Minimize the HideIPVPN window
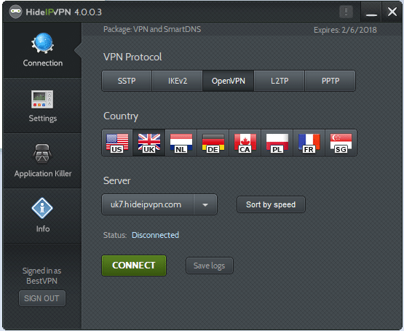The image size is (404, 331). coord(371,12)
